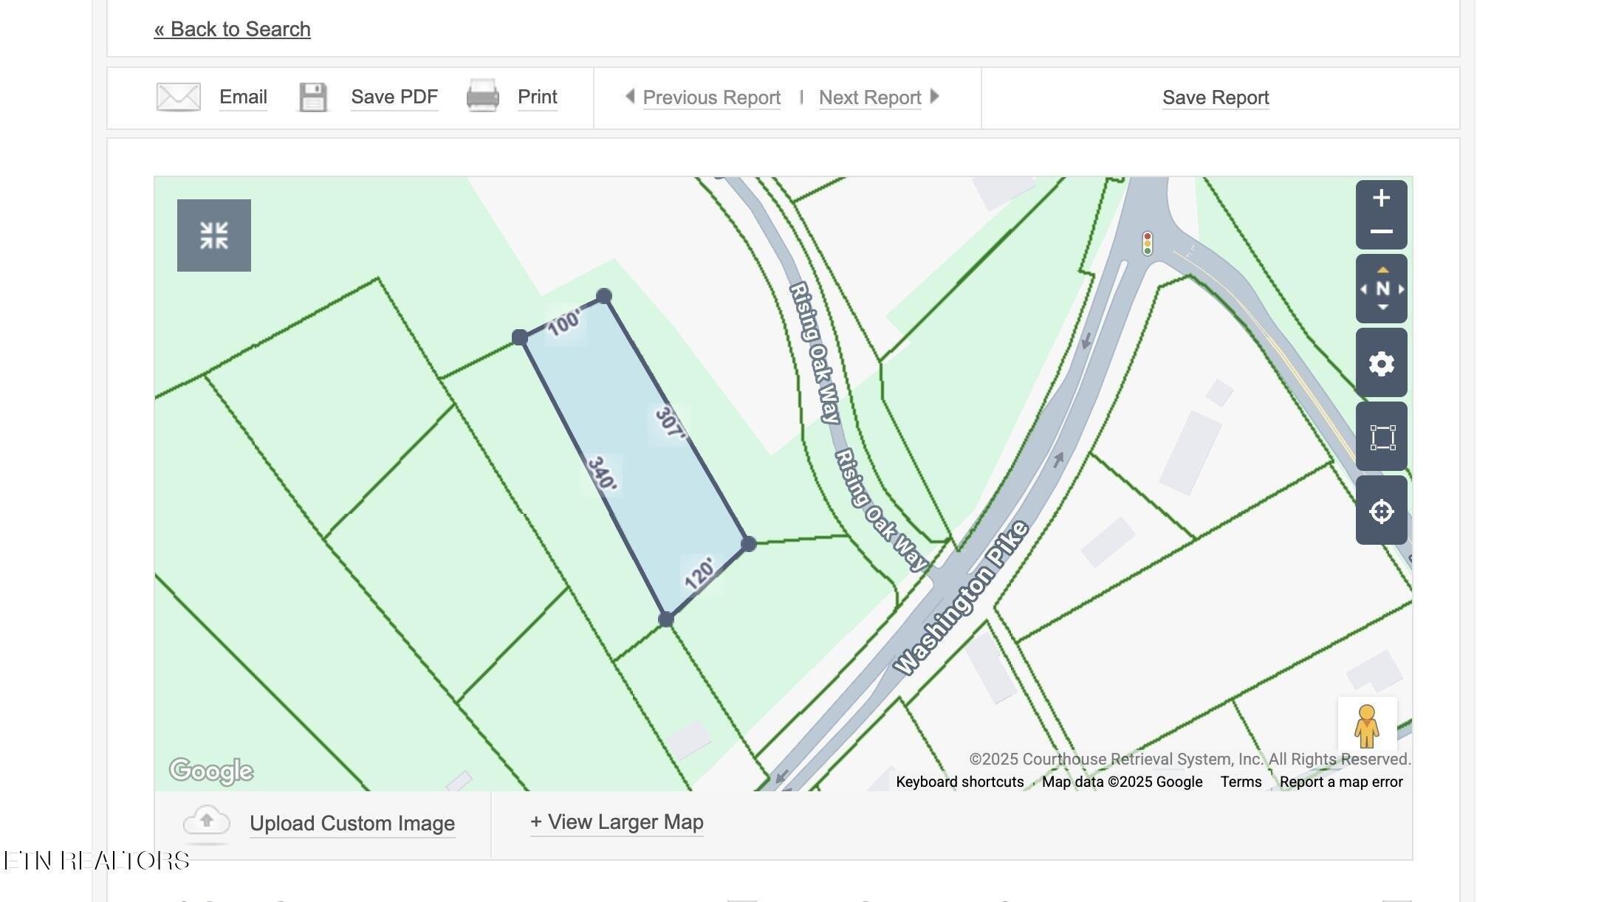Click the map zoom in plus button
The width and height of the screenshot is (1604, 902).
point(1381,198)
